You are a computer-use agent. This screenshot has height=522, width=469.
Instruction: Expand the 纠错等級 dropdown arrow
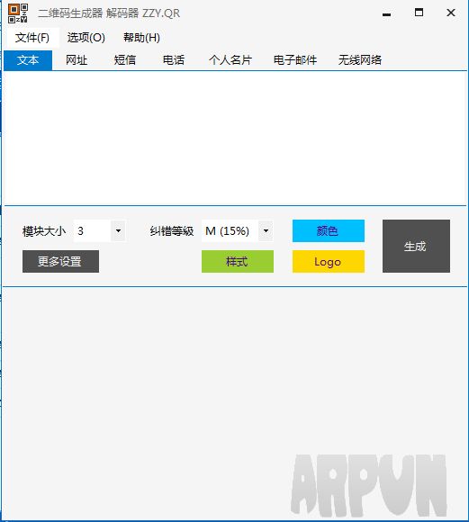(x=266, y=230)
